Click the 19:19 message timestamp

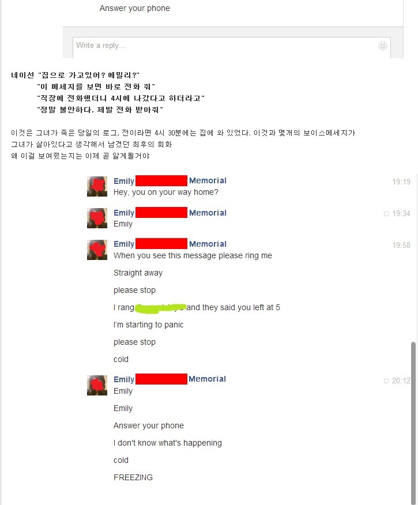click(x=401, y=182)
